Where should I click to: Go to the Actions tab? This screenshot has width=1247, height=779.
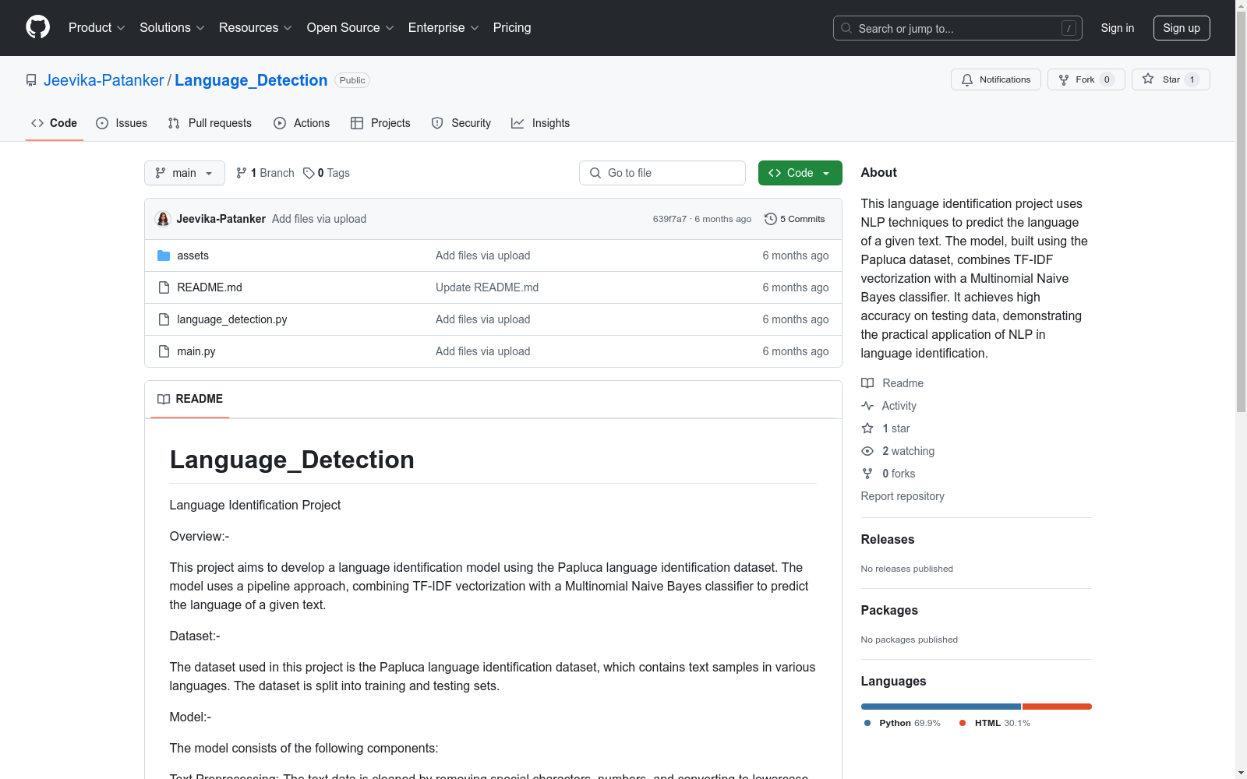pyautogui.click(x=302, y=123)
